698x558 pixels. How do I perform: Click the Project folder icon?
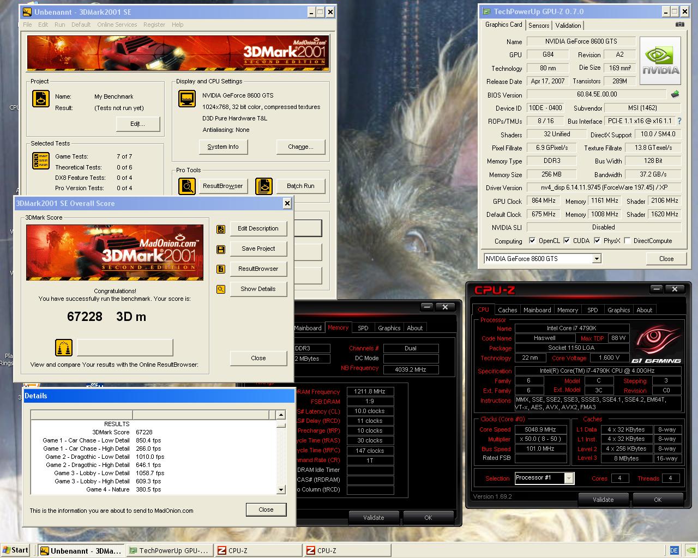click(x=41, y=98)
